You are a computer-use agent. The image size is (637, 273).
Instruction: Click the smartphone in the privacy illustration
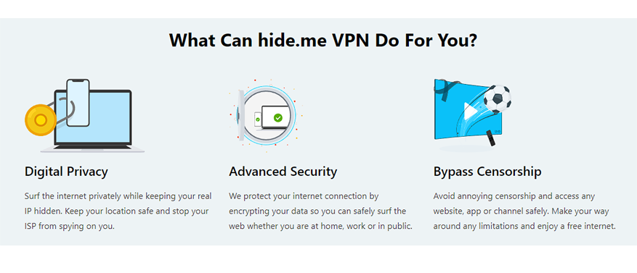(x=78, y=103)
